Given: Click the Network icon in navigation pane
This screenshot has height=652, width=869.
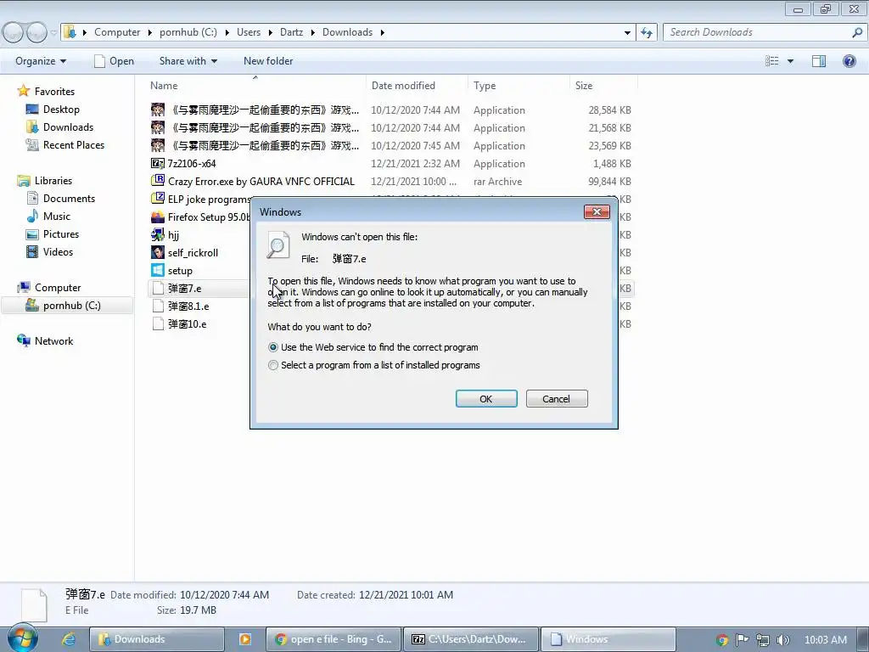Looking at the screenshot, I should click(x=23, y=340).
